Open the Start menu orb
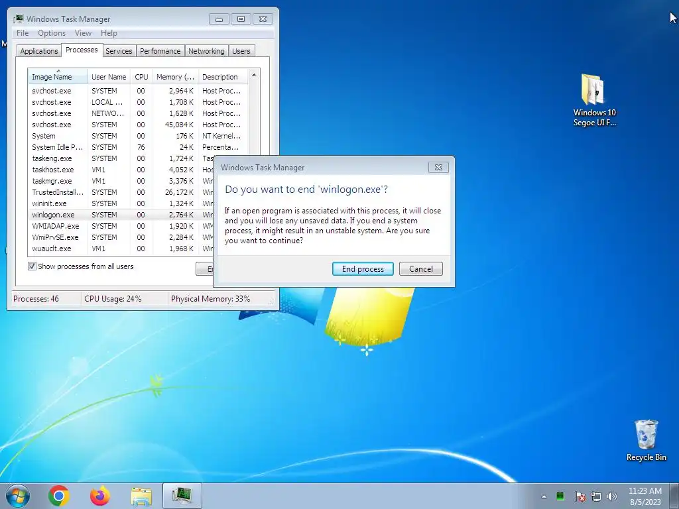Screen dimensions: 679x509 18,496
